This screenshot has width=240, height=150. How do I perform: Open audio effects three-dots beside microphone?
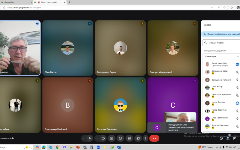coord(84,138)
